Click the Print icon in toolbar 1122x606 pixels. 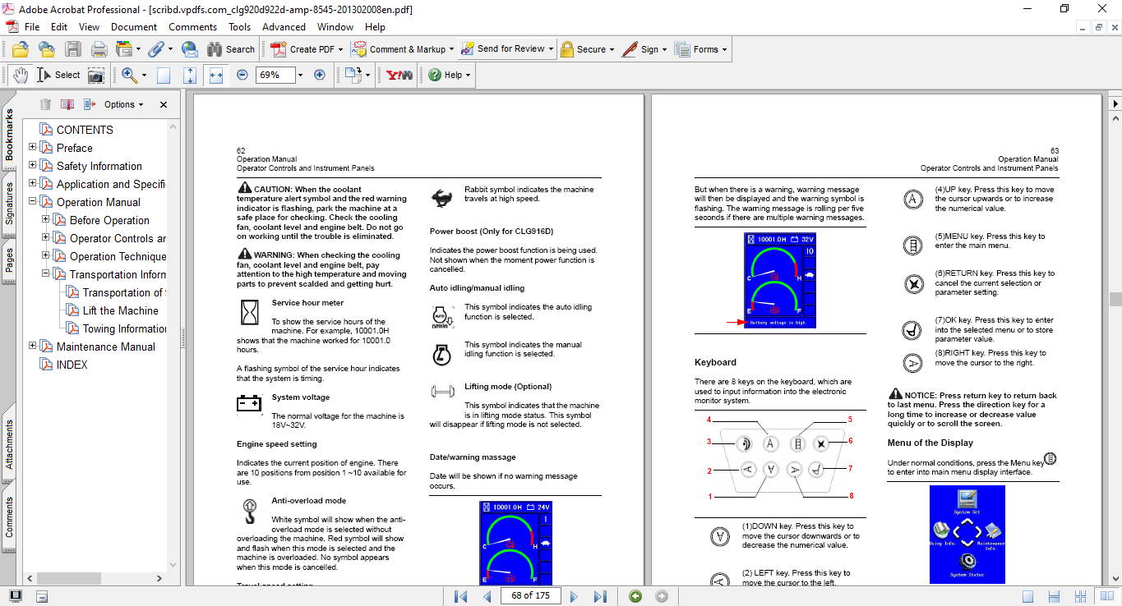(x=99, y=49)
